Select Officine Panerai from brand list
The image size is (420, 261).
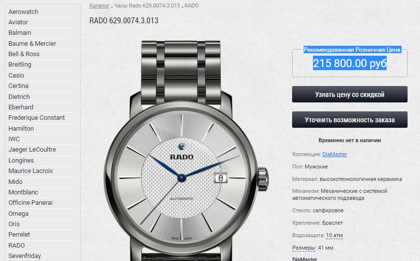30,203
